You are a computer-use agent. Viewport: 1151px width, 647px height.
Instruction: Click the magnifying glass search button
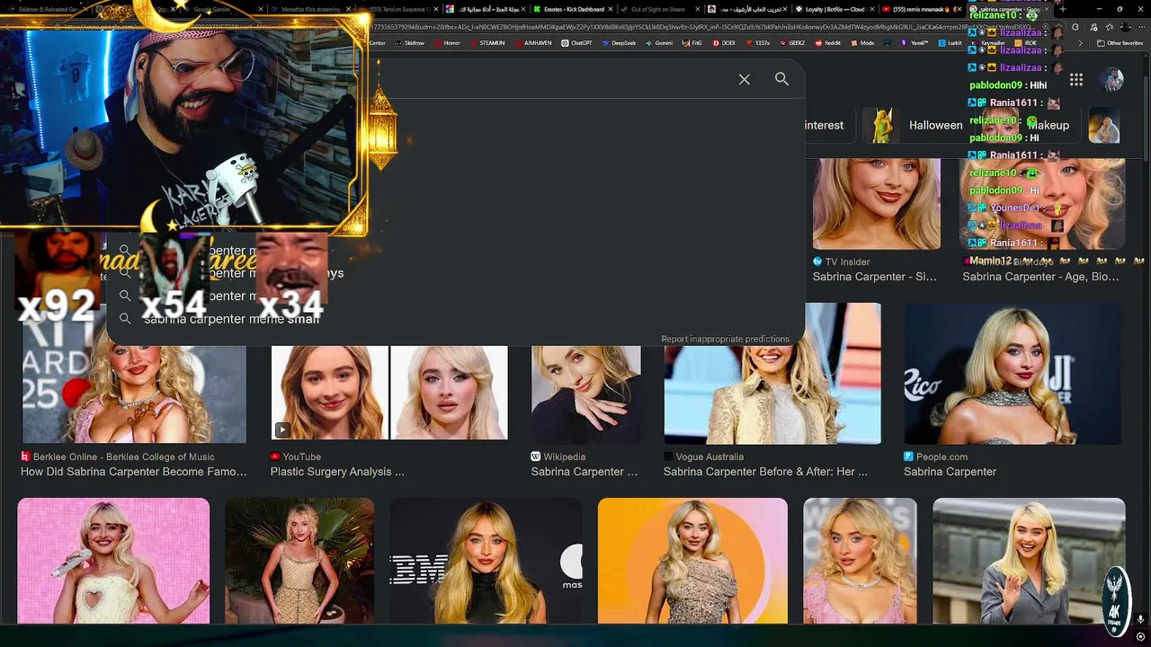click(x=781, y=79)
